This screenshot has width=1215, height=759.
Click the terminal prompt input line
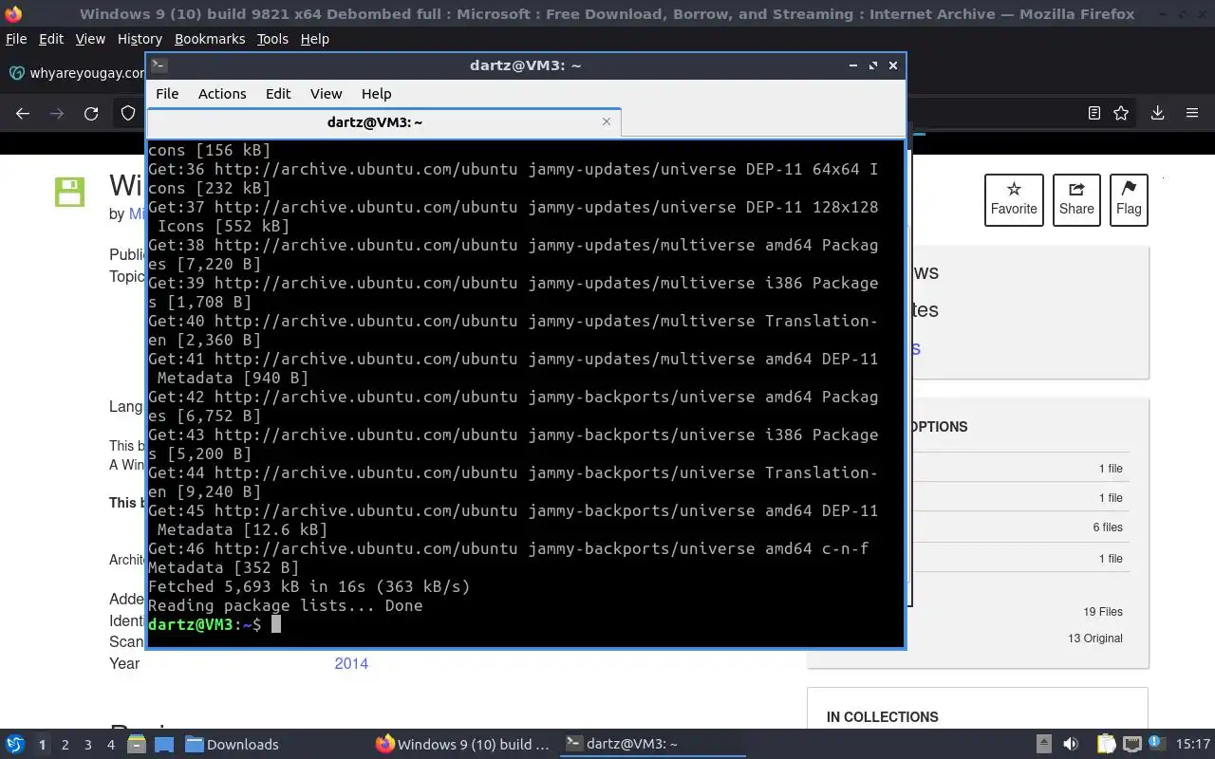point(525,624)
